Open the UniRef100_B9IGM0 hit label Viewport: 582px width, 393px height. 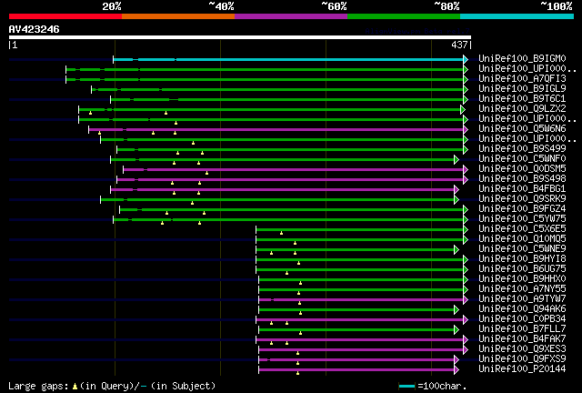click(x=522, y=59)
